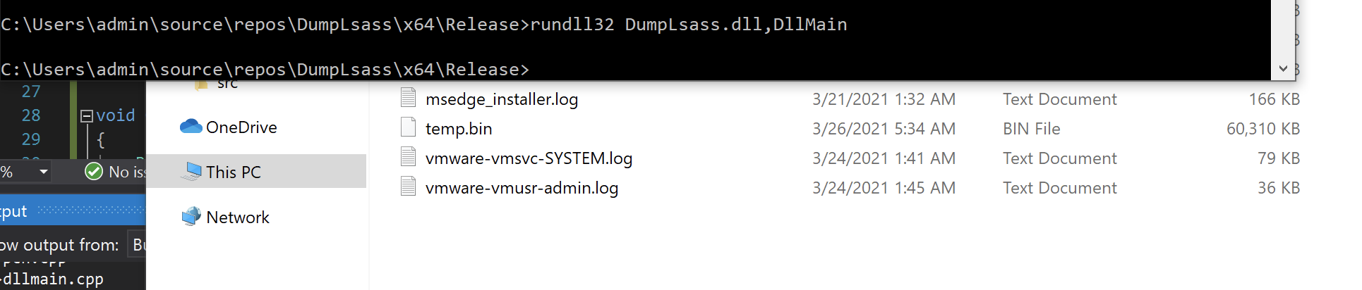Screen dimensions: 1362x290
Task: Click line number 28 in the editor
Action: (31, 115)
